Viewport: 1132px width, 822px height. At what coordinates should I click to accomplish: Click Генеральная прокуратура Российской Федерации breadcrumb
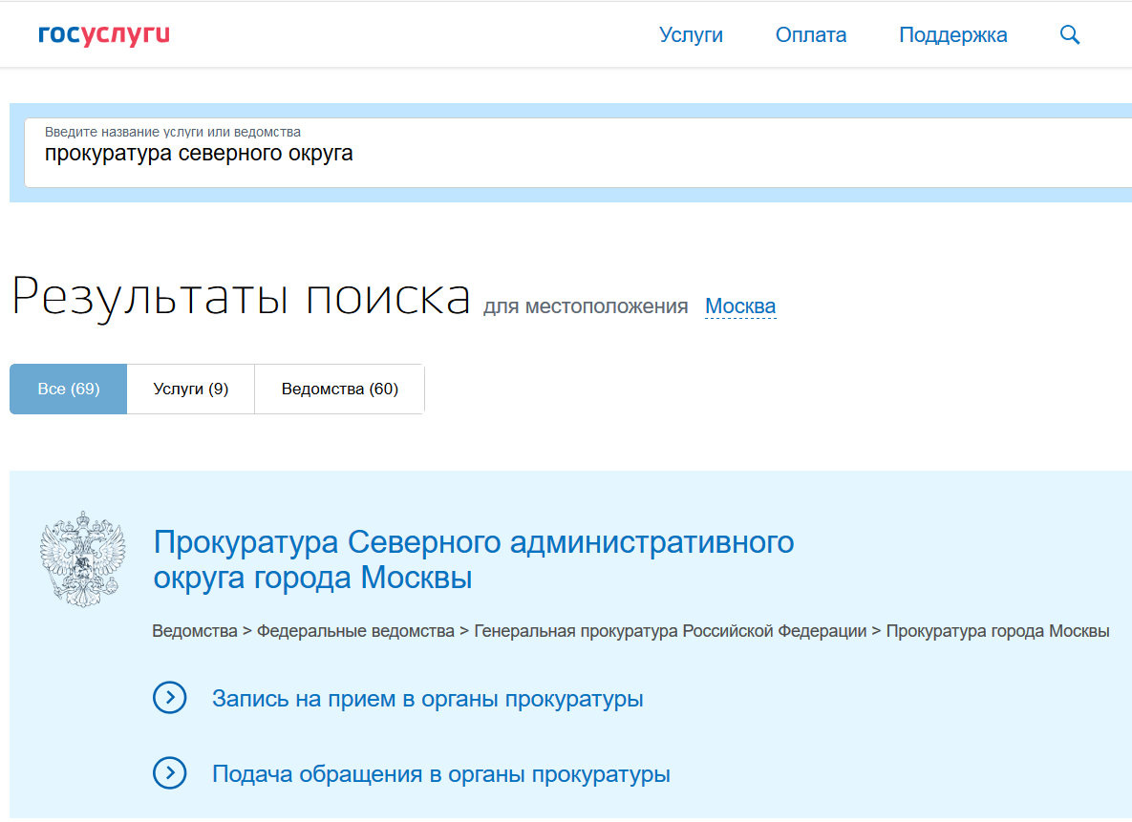pos(670,631)
